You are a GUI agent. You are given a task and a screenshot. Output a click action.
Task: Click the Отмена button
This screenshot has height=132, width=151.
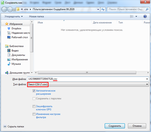point(137,126)
